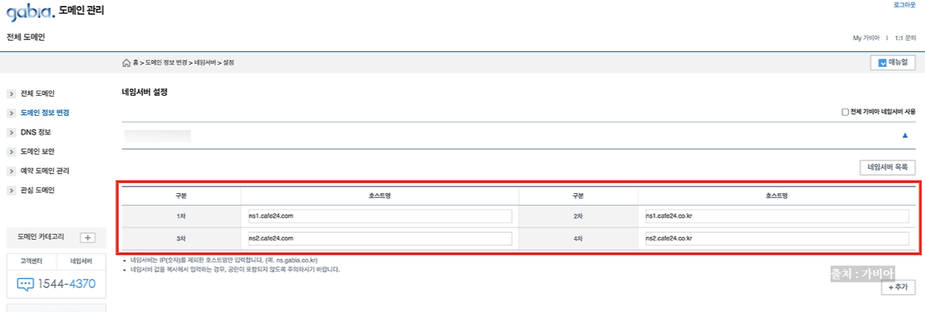Open DNS 정보 in sidebar

click(x=36, y=132)
